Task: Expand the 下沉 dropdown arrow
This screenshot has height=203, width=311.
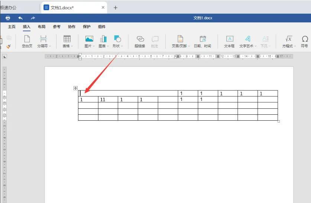Action: point(269,46)
